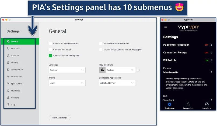Open the Protocols submenu
This screenshot has height=126, width=217.
(x=20, y=49)
